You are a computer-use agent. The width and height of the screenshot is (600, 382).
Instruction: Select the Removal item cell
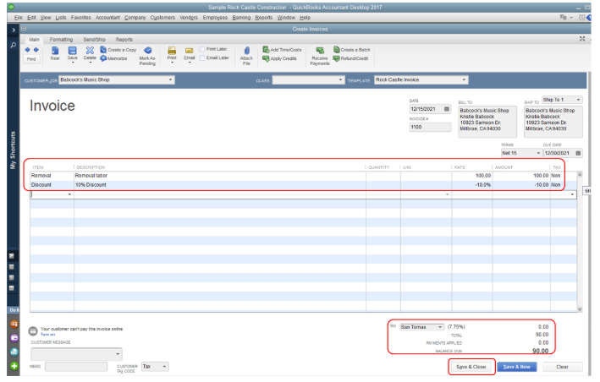click(x=52, y=176)
